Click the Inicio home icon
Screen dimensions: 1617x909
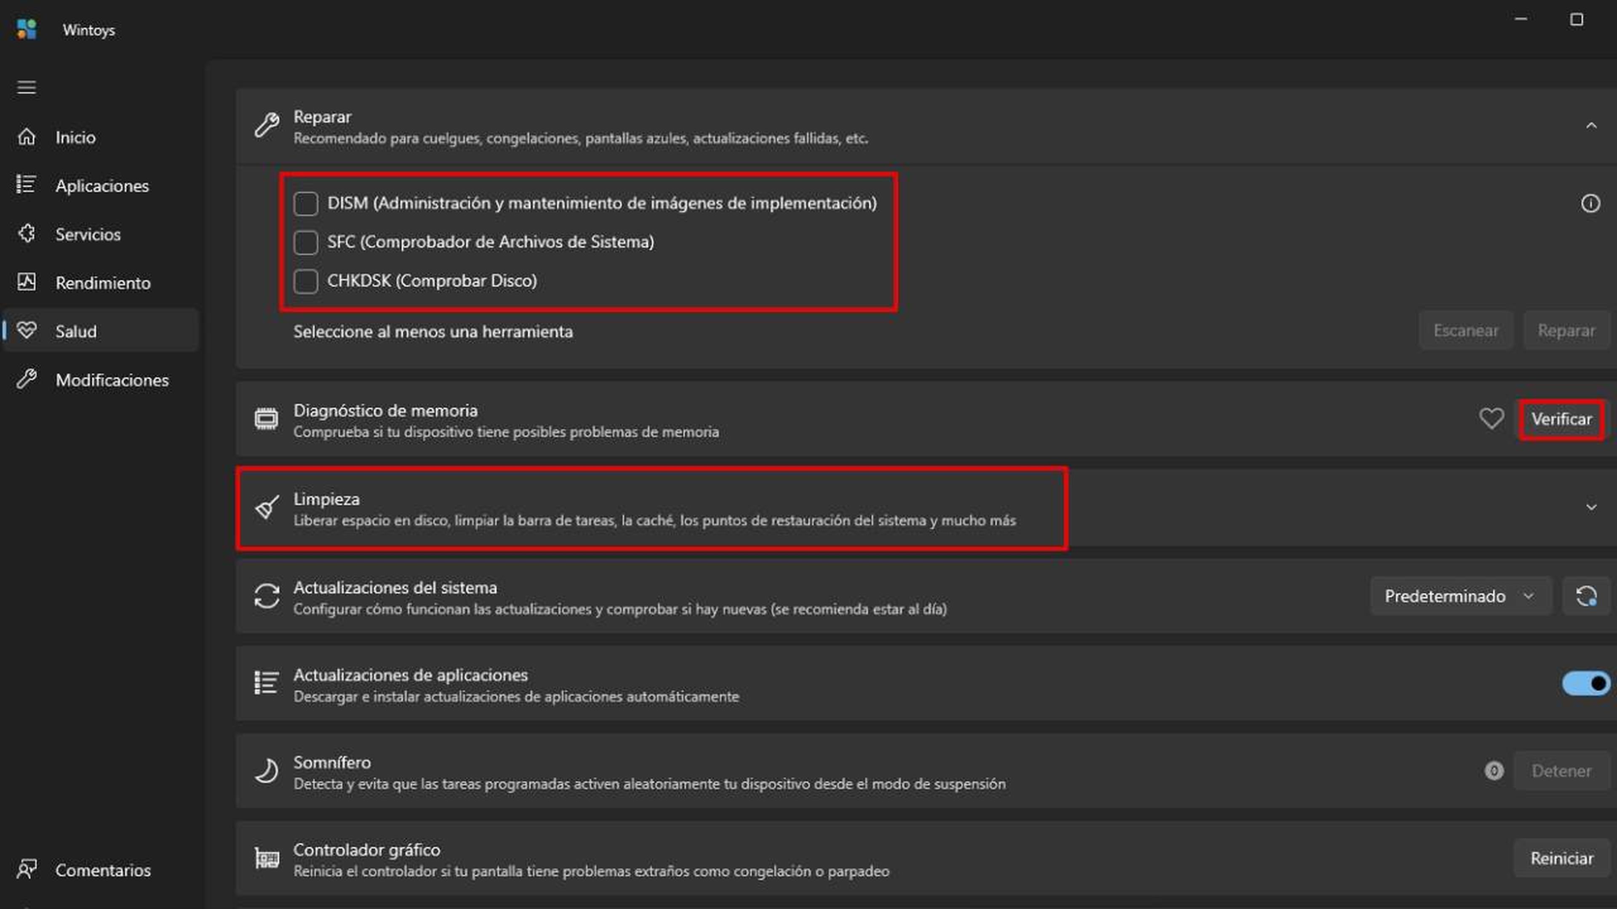coord(27,137)
